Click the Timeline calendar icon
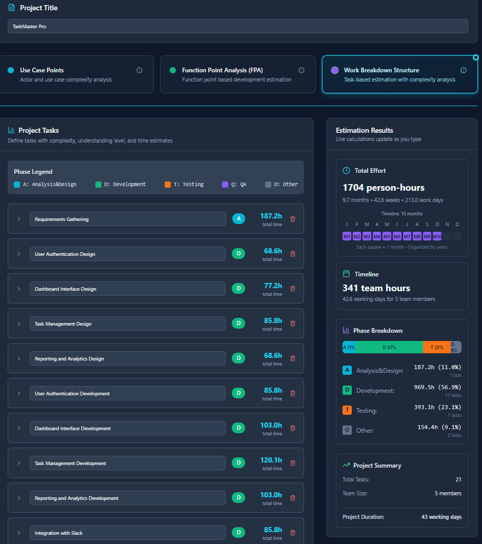The height and width of the screenshot is (544, 482). point(346,274)
